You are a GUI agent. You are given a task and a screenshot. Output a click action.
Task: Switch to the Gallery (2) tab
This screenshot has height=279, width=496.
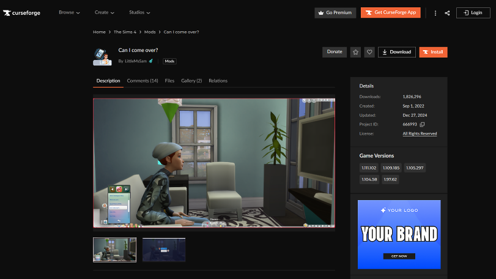tap(191, 81)
